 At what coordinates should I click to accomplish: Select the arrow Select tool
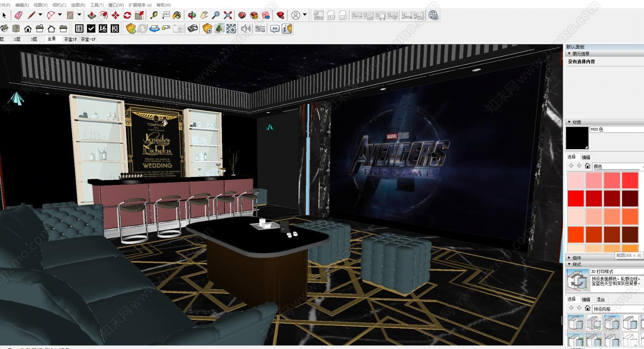pyautogui.click(x=4, y=15)
